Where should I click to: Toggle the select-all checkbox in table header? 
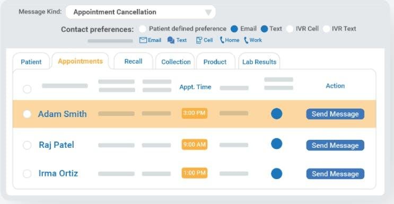point(27,89)
